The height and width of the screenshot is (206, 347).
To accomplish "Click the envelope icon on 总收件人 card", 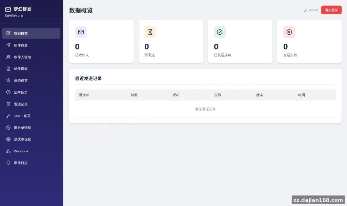I will point(81,32).
